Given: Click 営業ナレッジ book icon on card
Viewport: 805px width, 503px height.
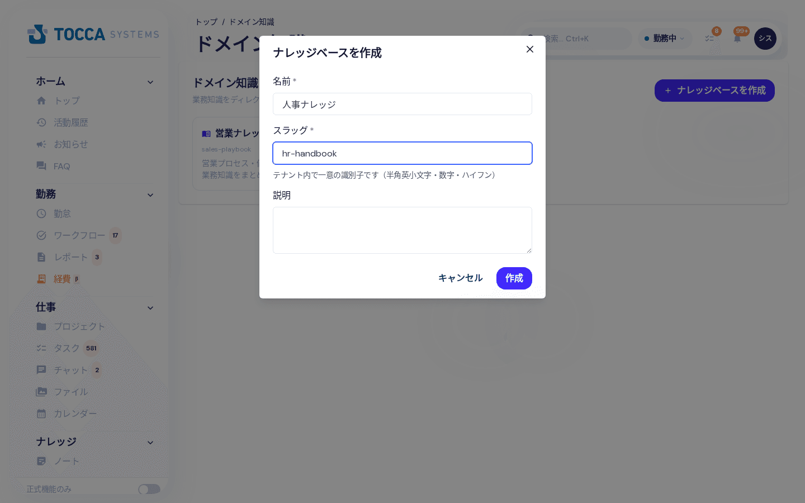Looking at the screenshot, I should point(206,134).
